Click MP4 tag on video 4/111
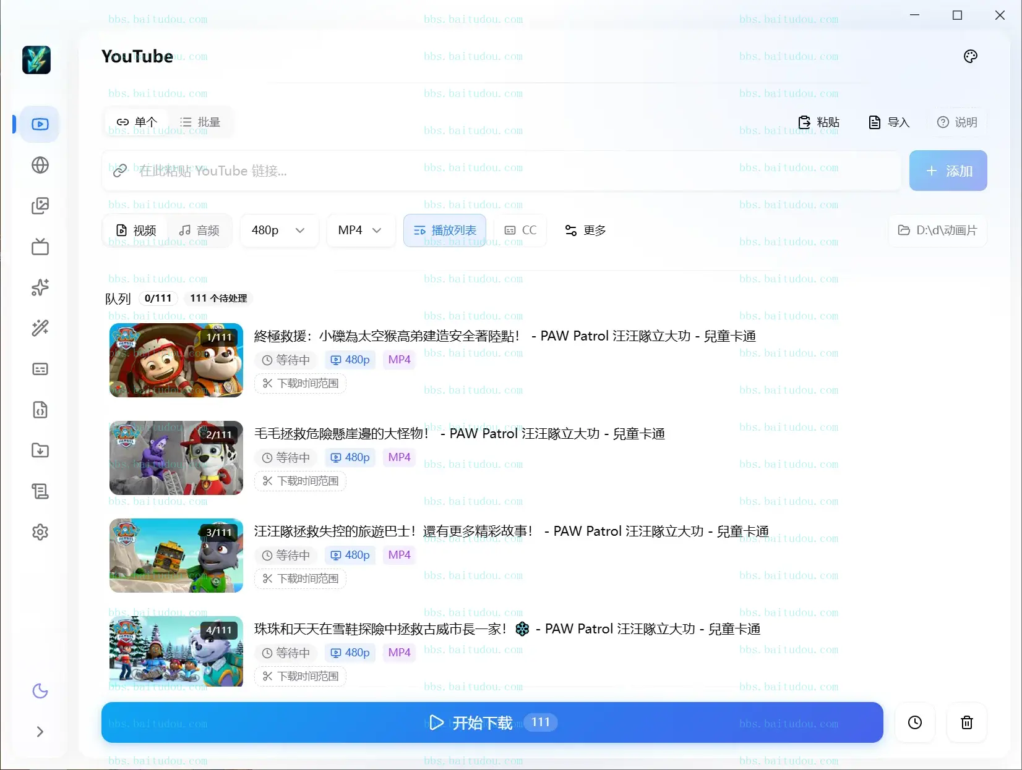This screenshot has width=1022, height=770. tap(400, 653)
